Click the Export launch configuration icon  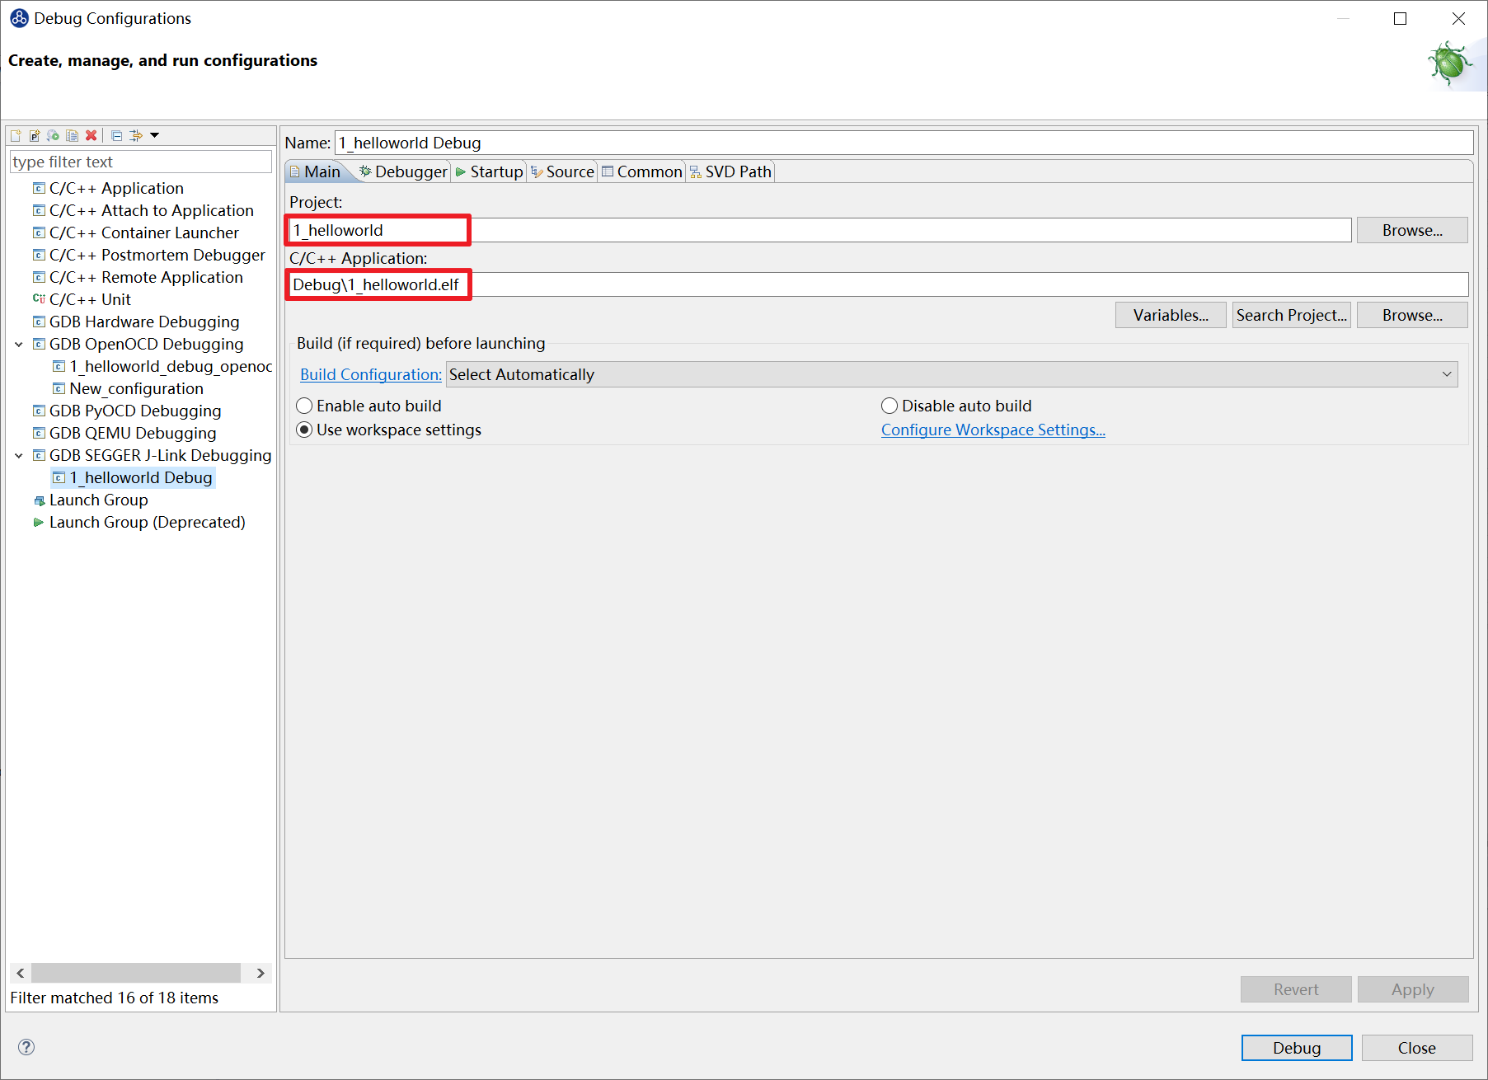click(x=54, y=136)
